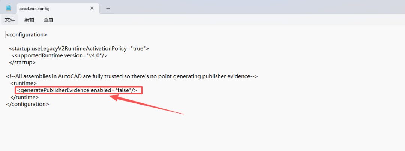
Task: Click the closing </configuration> tag
Action: [x=27, y=104]
